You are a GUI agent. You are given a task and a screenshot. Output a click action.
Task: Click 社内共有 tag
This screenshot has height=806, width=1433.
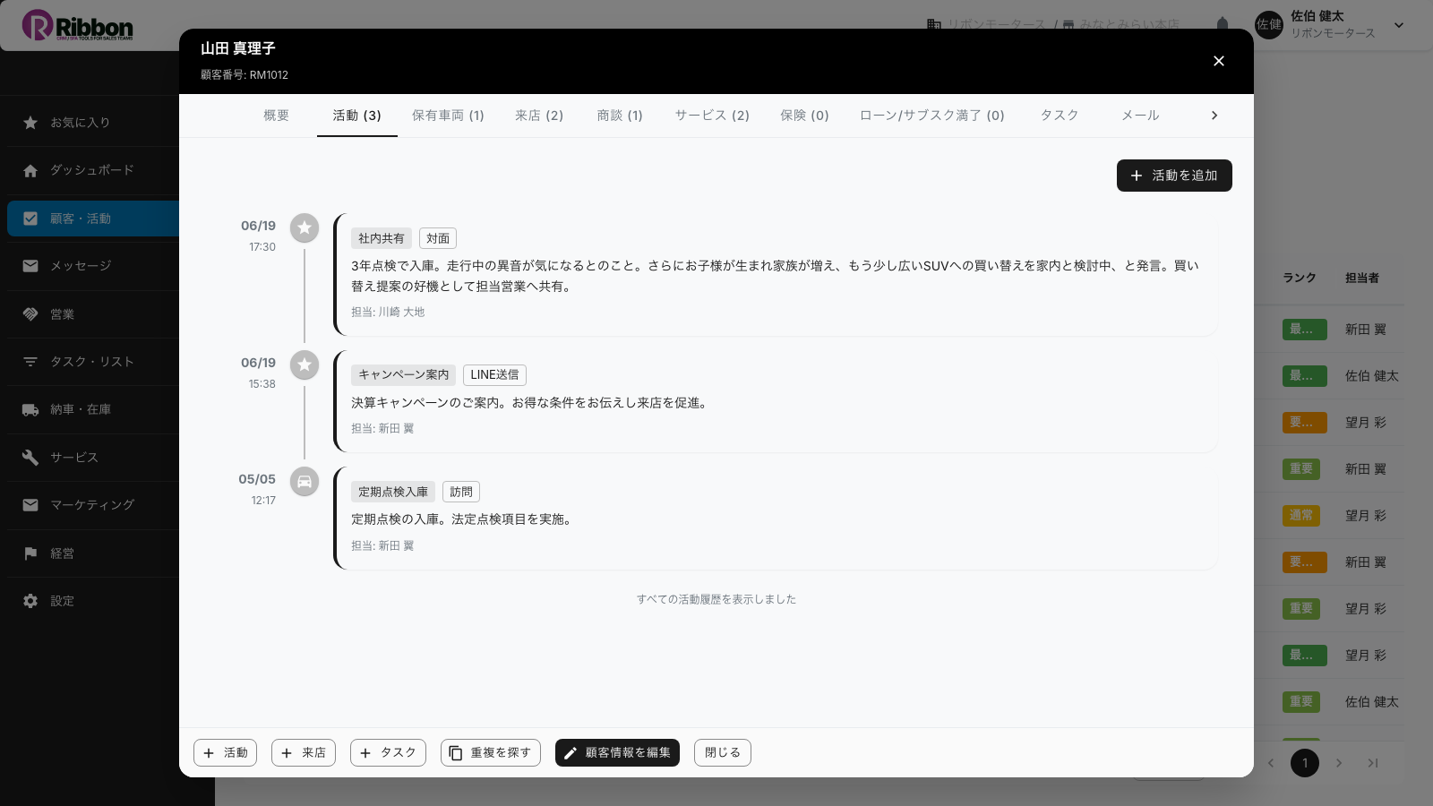382,238
